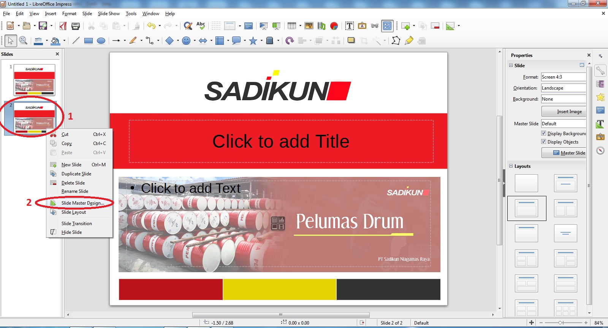Viewport: 608px width, 328px height.
Task: Insert a chart with the pie icon
Action: [334, 26]
